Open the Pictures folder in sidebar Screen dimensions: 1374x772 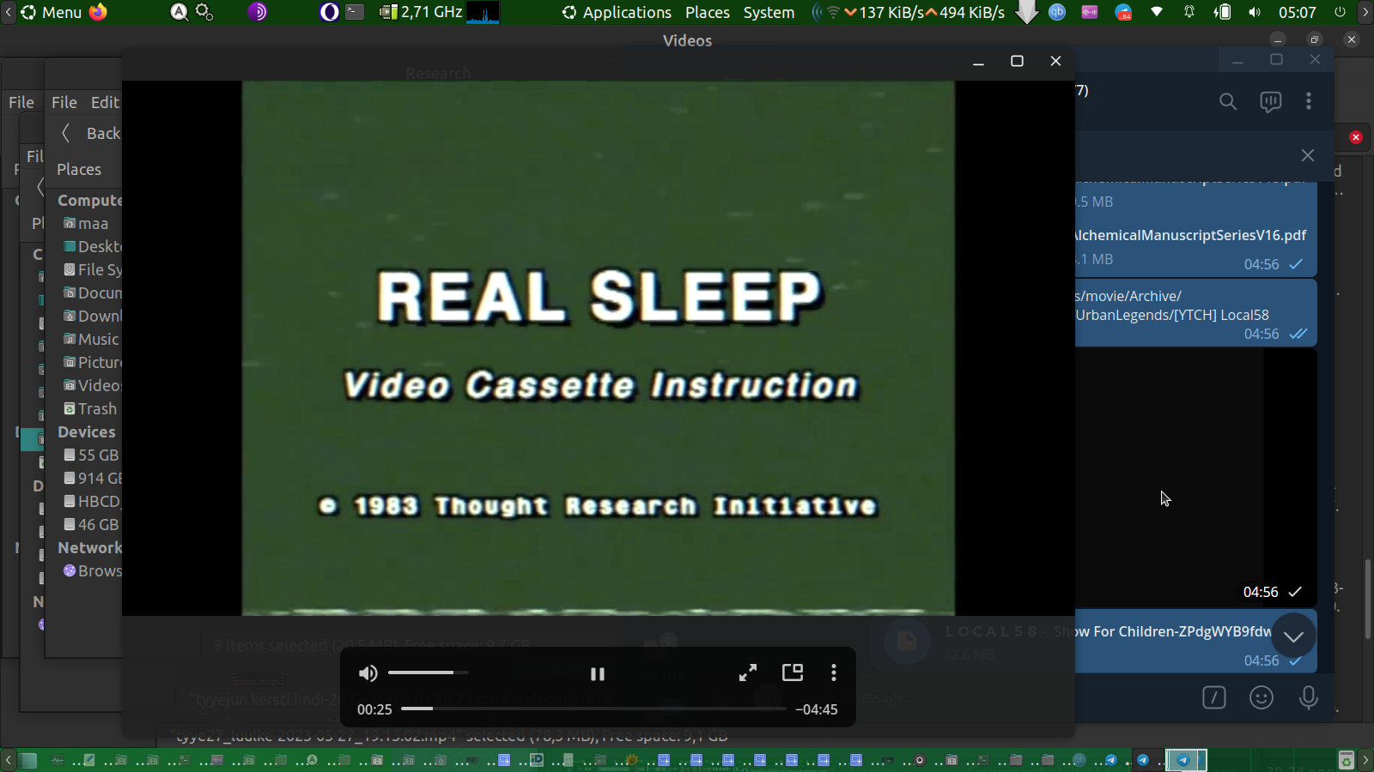click(93, 362)
